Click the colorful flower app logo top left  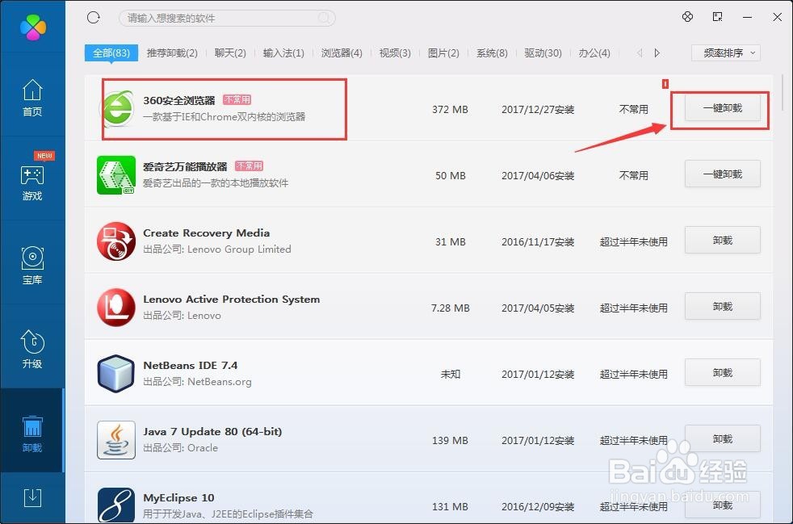click(x=32, y=27)
